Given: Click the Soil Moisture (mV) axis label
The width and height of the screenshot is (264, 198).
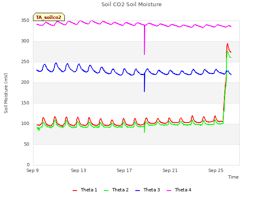Looking at the screenshot, I should [6, 93].
